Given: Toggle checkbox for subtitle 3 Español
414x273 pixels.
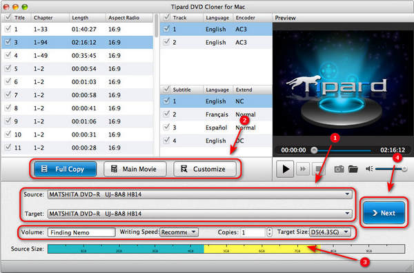Looking at the screenshot, I should click(166, 127).
